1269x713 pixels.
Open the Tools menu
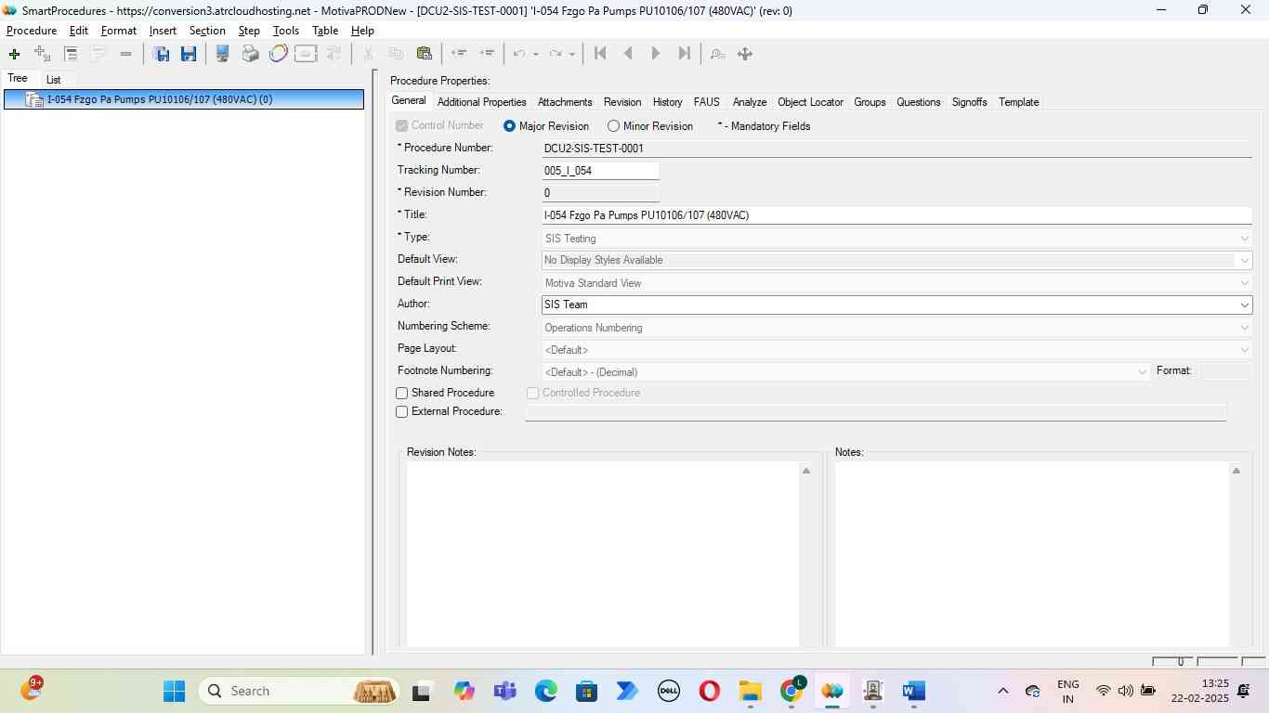pos(286,31)
